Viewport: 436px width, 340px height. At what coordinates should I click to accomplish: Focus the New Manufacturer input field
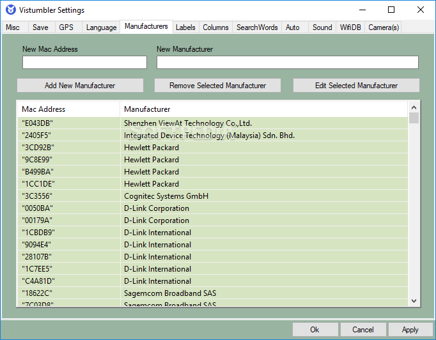pyautogui.click(x=288, y=62)
